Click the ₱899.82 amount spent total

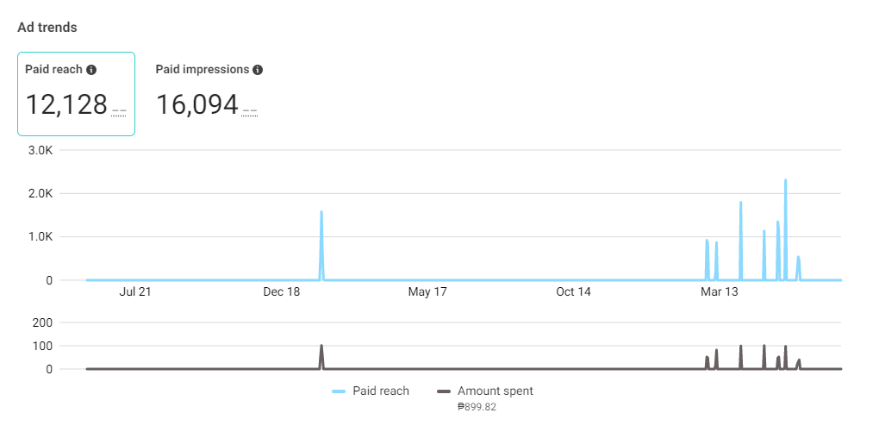click(x=477, y=407)
